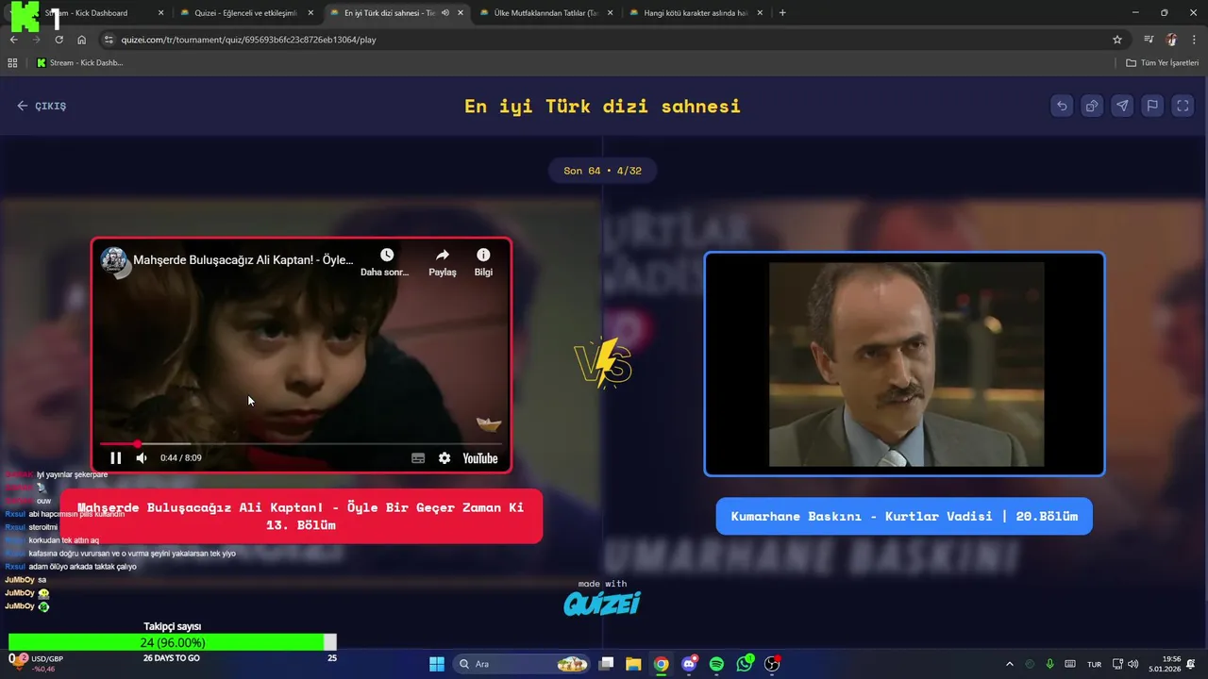Go to the browser home page
1208x679 pixels.
(82, 40)
